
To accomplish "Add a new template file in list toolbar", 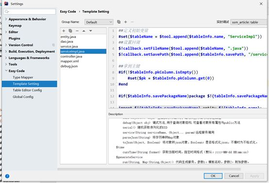I will pos(64,31).
